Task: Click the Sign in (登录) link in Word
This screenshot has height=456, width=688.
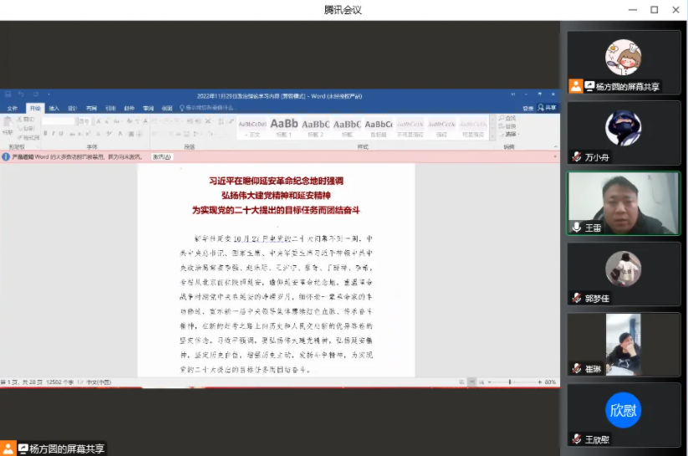Action: tap(527, 108)
